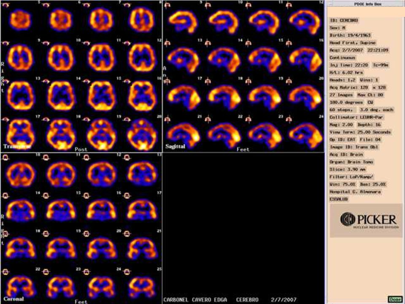Click the PDOE Info Box title bar
Viewport: 405px width, 304px height.
pos(365,4)
